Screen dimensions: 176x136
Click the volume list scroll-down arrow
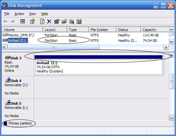(172, 42)
